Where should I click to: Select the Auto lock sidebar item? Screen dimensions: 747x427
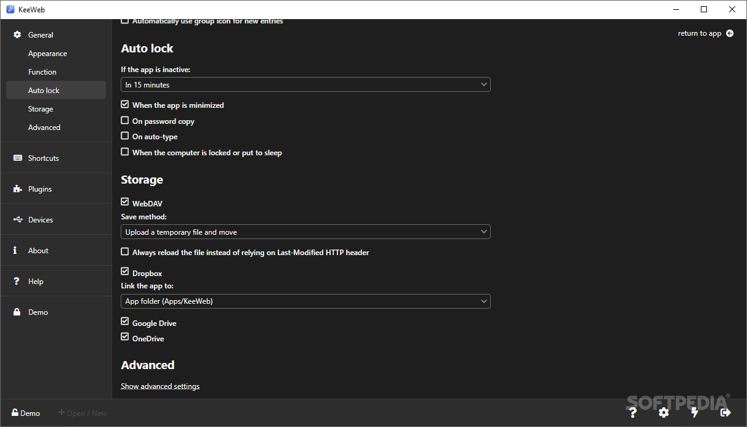[56, 90]
